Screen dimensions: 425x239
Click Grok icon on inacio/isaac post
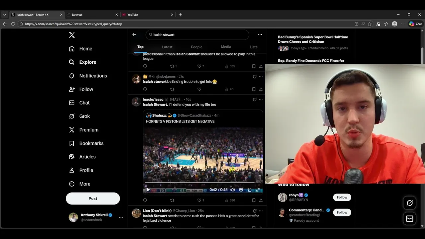255,100
